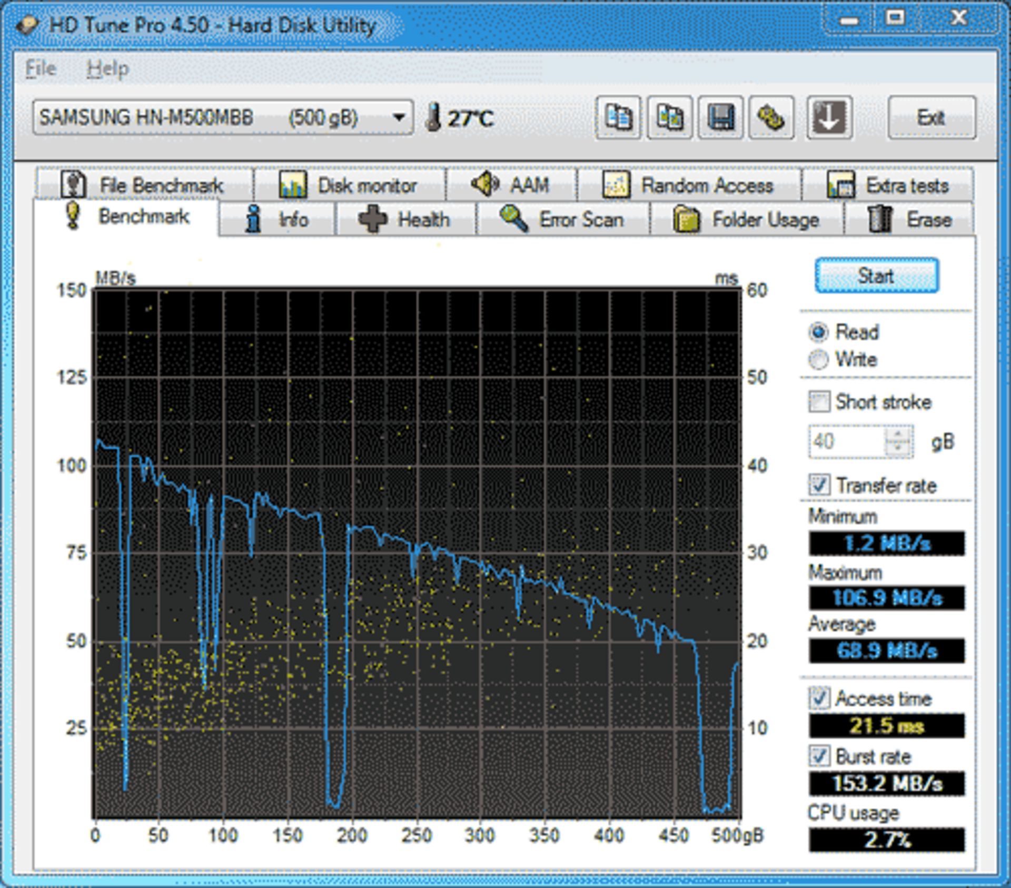The width and height of the screenshot is (1011, 888).
Task: Click the Exit button
Action: click(x=931, y=117)
